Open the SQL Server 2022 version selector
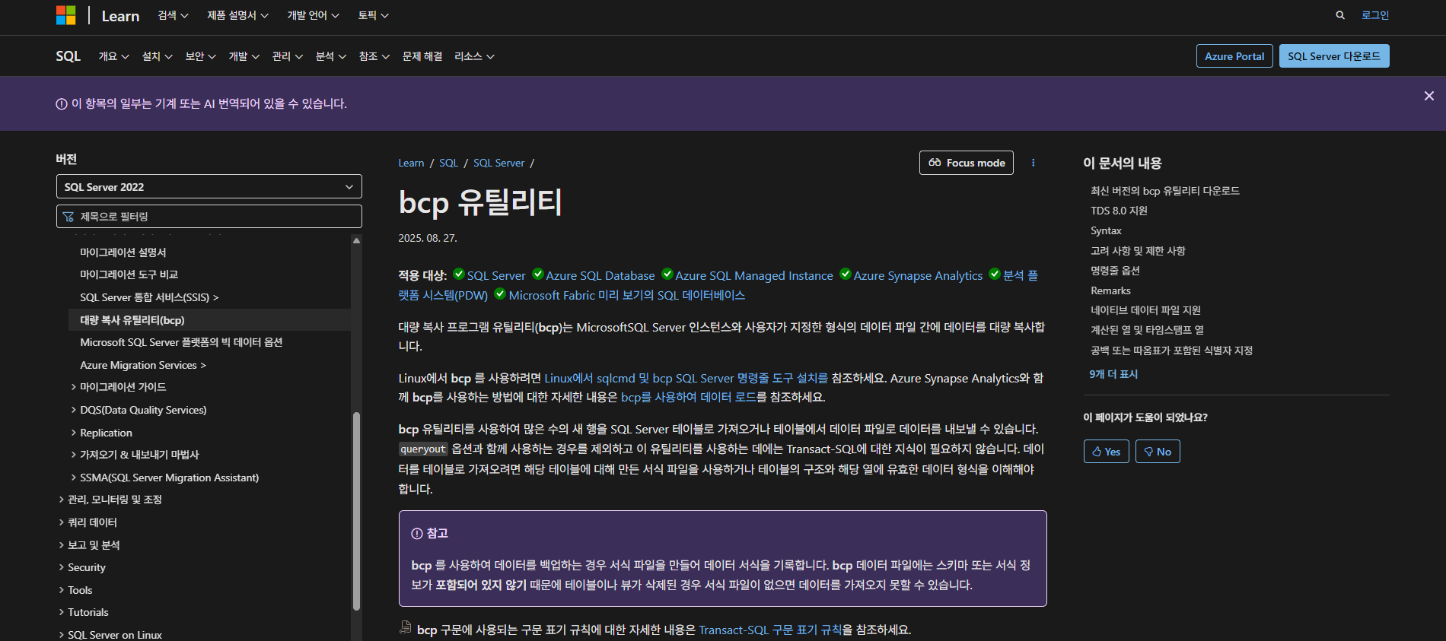 click(x=209, y=186)
